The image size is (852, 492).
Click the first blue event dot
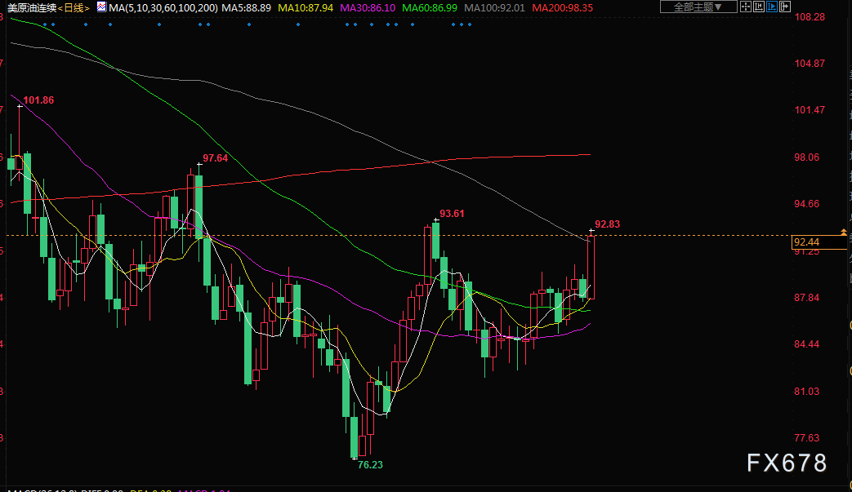[x=45, y=24]
